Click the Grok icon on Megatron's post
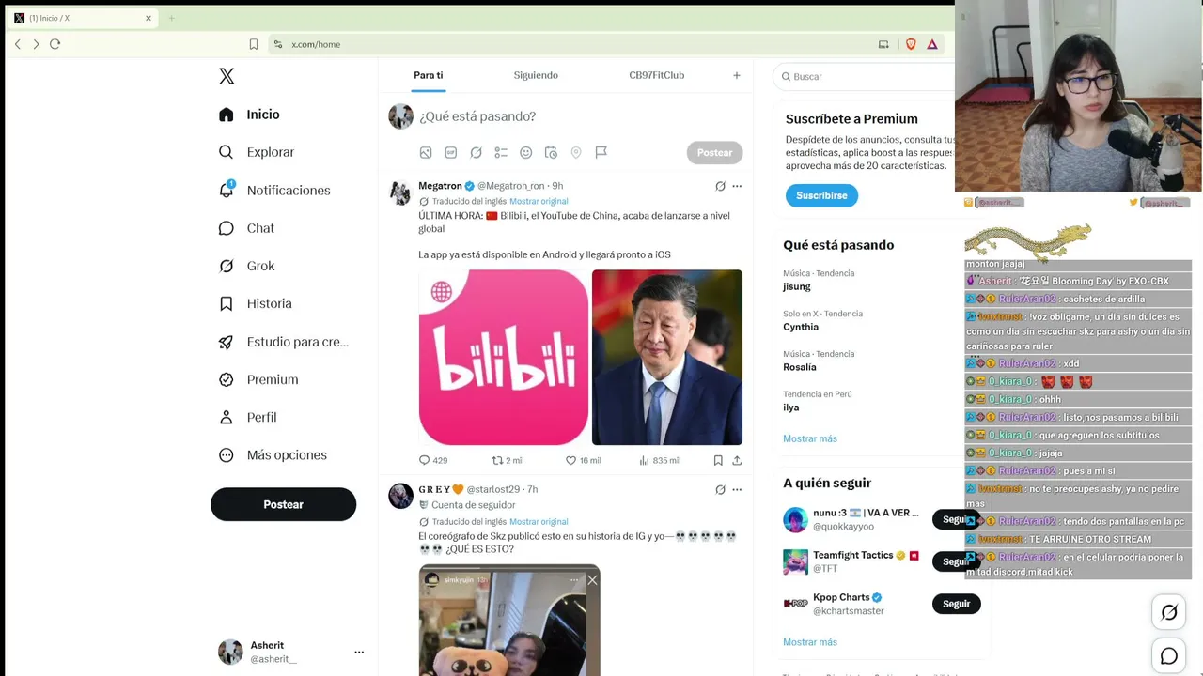Viewport: 1203px width, 676px height. pyautogui.click(x=720, y=186)
